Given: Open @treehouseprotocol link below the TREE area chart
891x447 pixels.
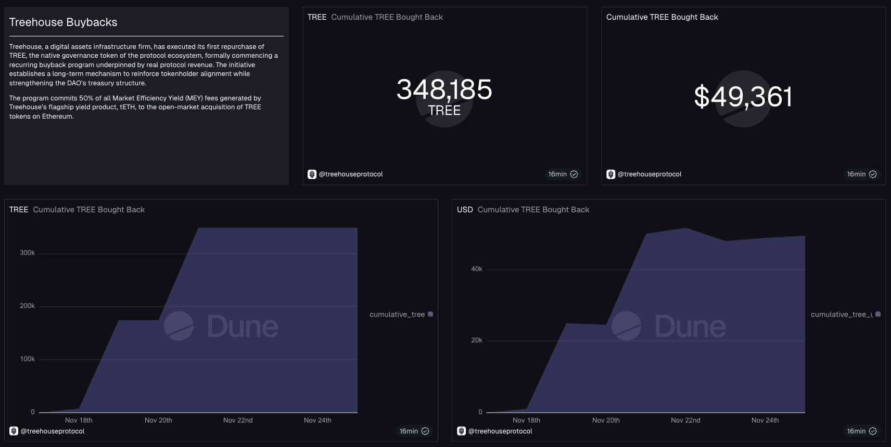Looking at the screenshot, I should [x=53, y=431].
